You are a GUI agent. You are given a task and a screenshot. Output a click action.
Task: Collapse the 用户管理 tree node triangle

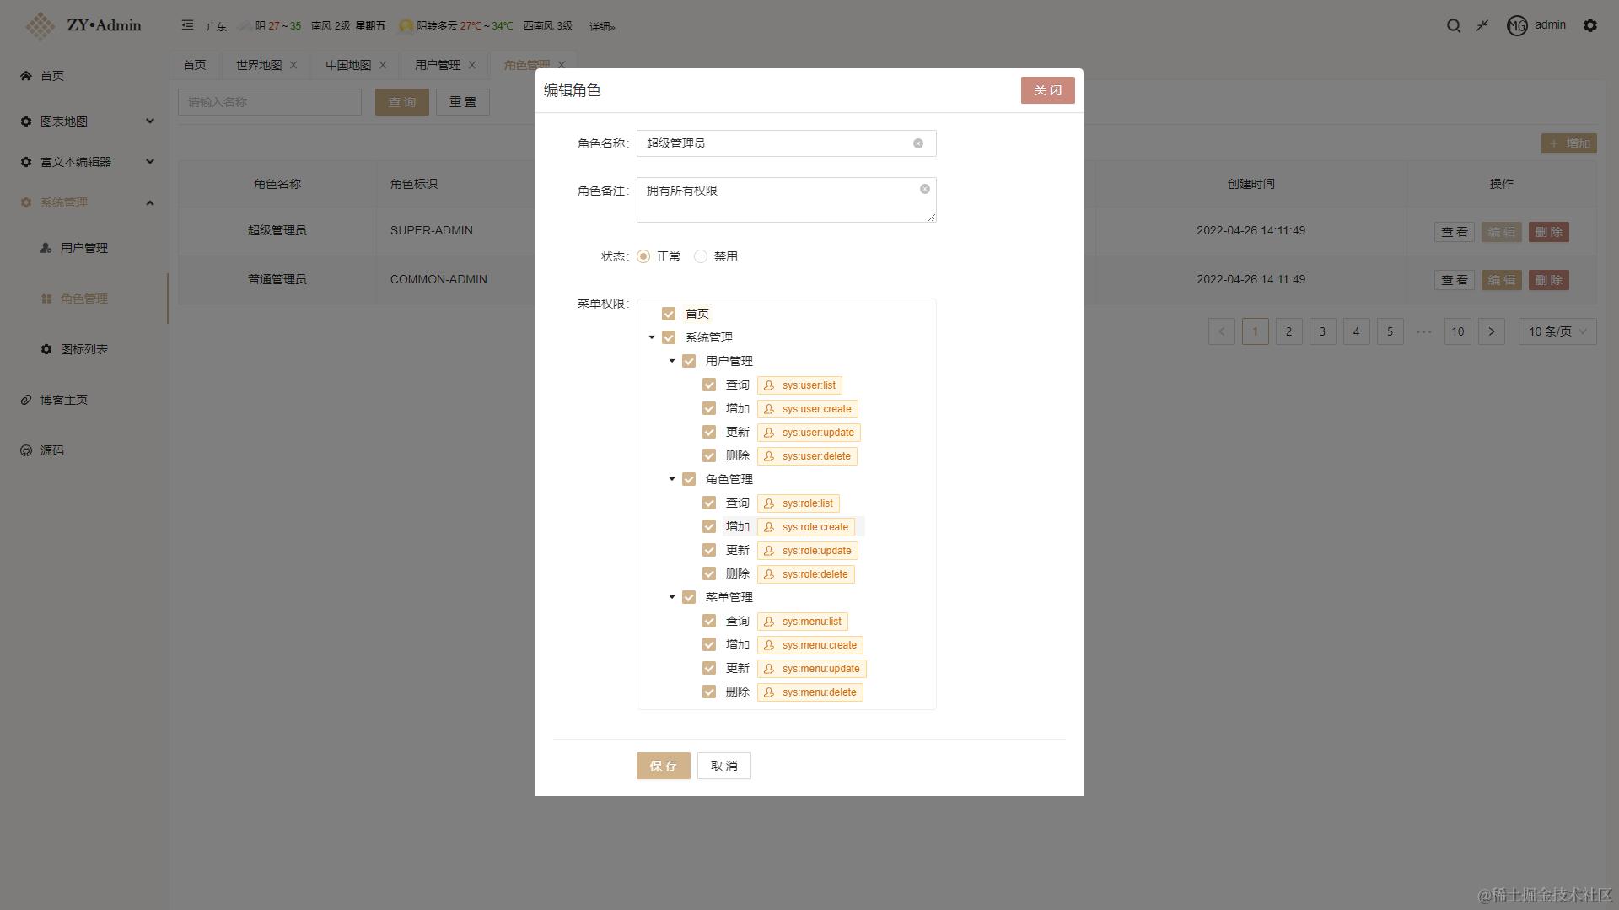pyautogui.click(x=671, y=360)
